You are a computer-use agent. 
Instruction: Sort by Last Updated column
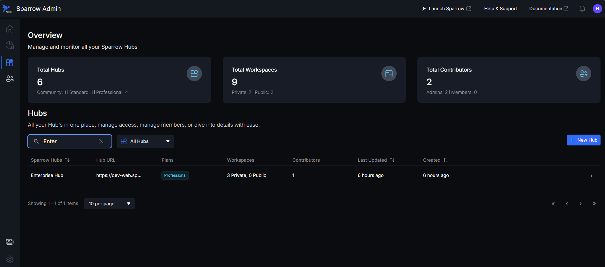[x=392, y=160]
